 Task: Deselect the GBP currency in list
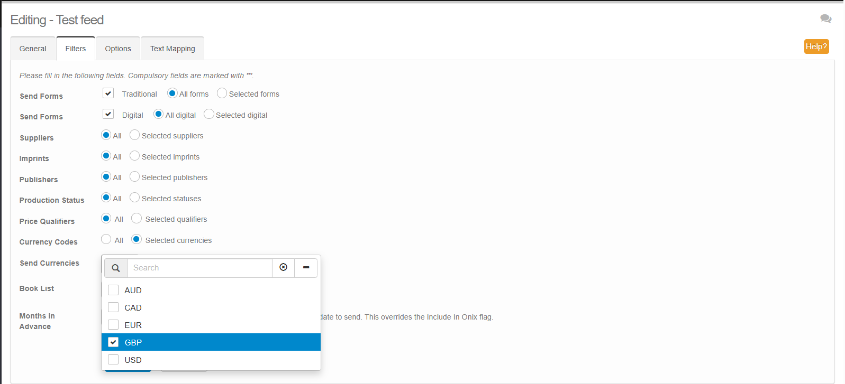tap(113, 342)
